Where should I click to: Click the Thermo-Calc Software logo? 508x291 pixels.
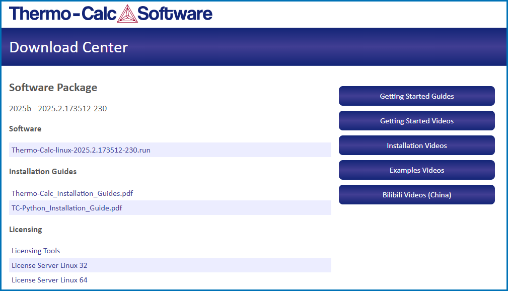(x=111, y=14)
